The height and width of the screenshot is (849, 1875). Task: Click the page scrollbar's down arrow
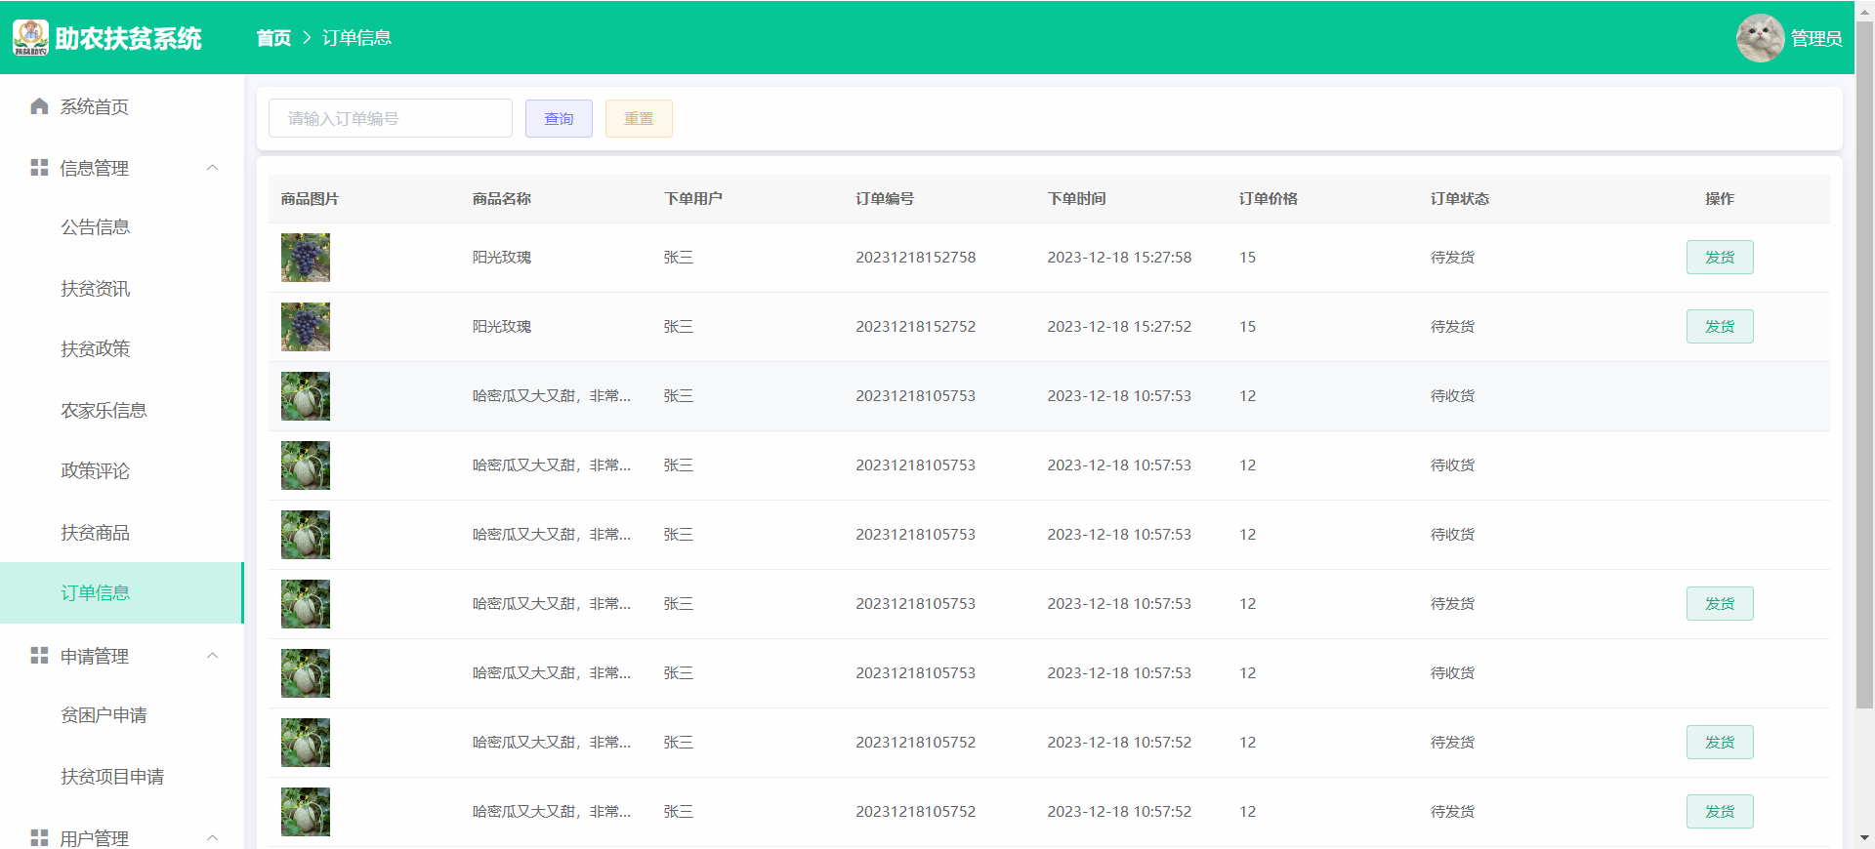click(x=1864, y=838)
